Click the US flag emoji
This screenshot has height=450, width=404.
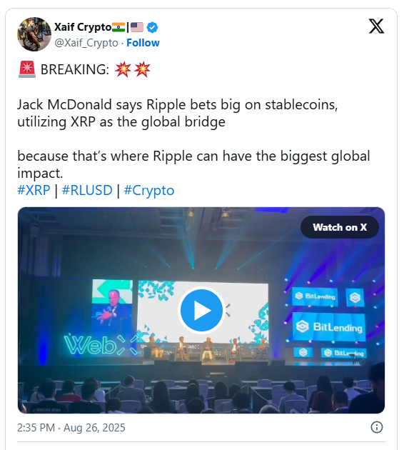tap(137, 27)
